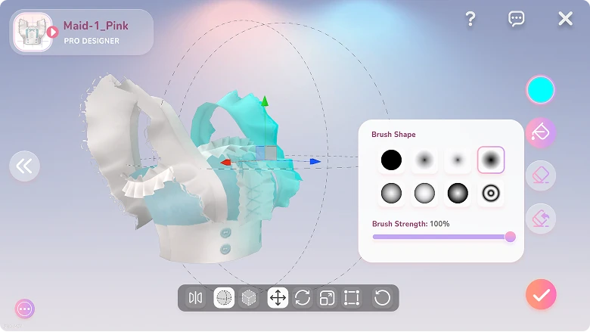
Task: Select the paint bucket fill tool
Action: coord(541,132)
